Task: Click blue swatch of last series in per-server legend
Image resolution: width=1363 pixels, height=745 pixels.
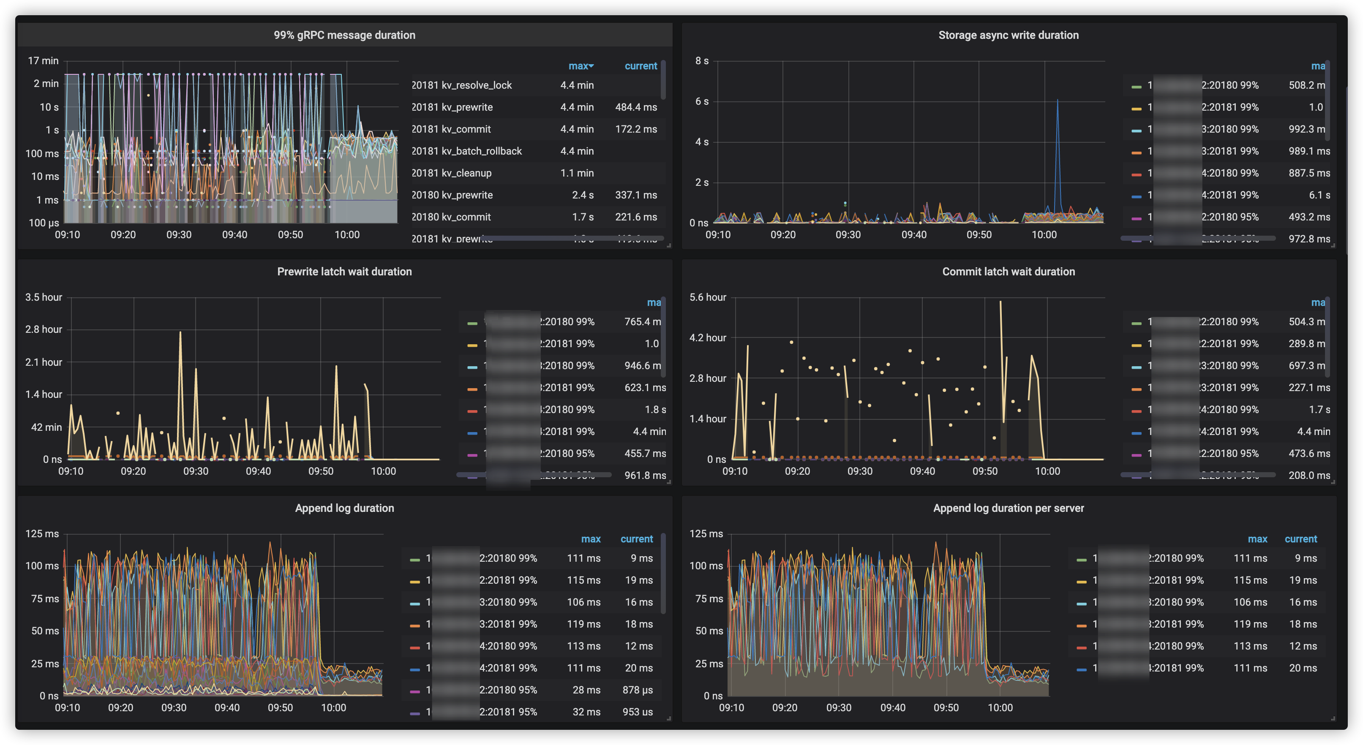Action: 1081,669
